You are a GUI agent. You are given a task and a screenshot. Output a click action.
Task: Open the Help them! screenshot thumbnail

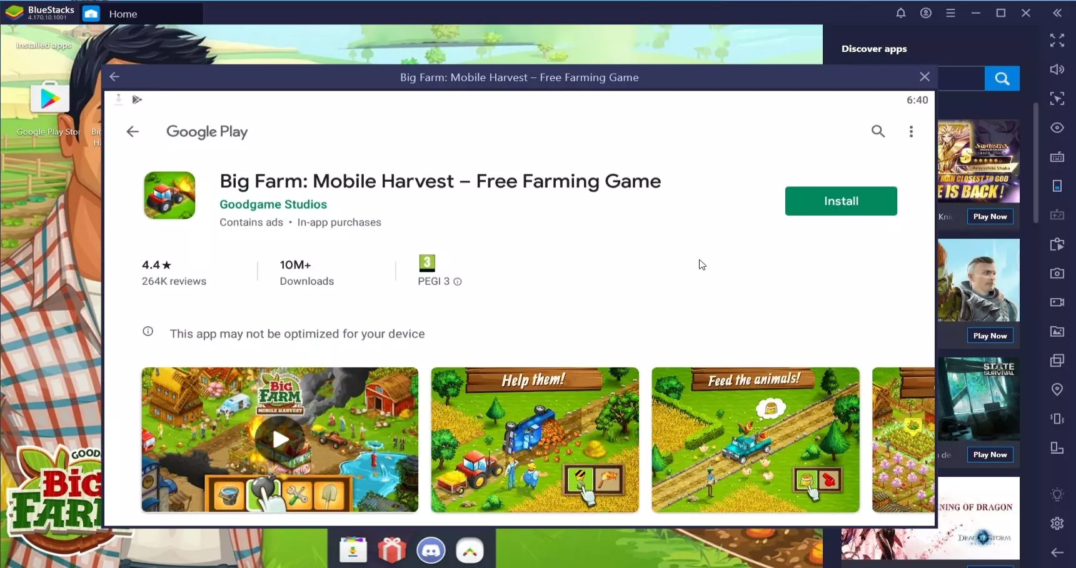[535, 440]
